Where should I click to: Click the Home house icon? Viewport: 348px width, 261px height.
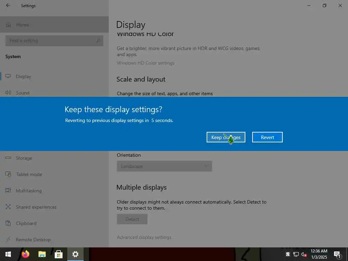8,25
